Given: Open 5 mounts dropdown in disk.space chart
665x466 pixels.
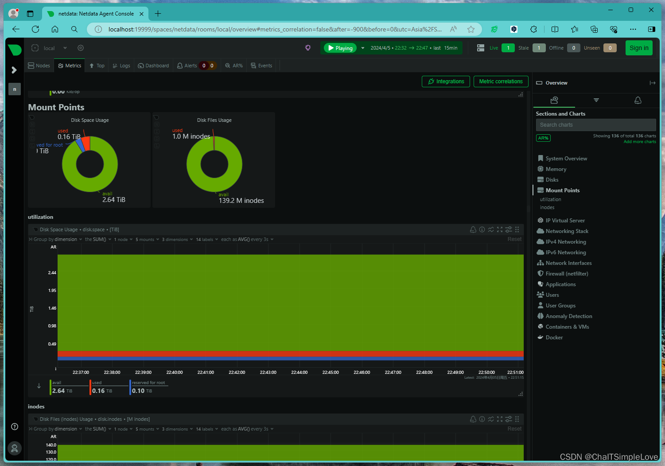Looking at the screenshot, I should [147, 239].
